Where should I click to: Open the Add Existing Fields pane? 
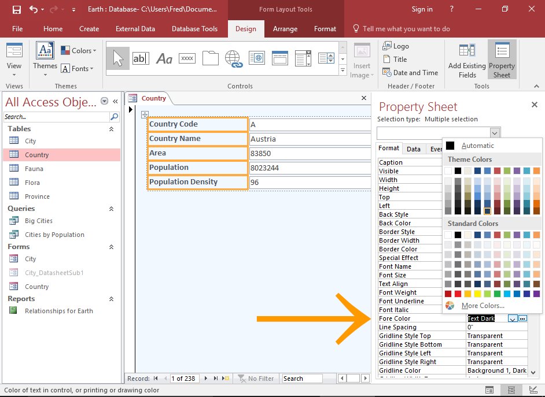pyautogui.click(x=466, y=60)
